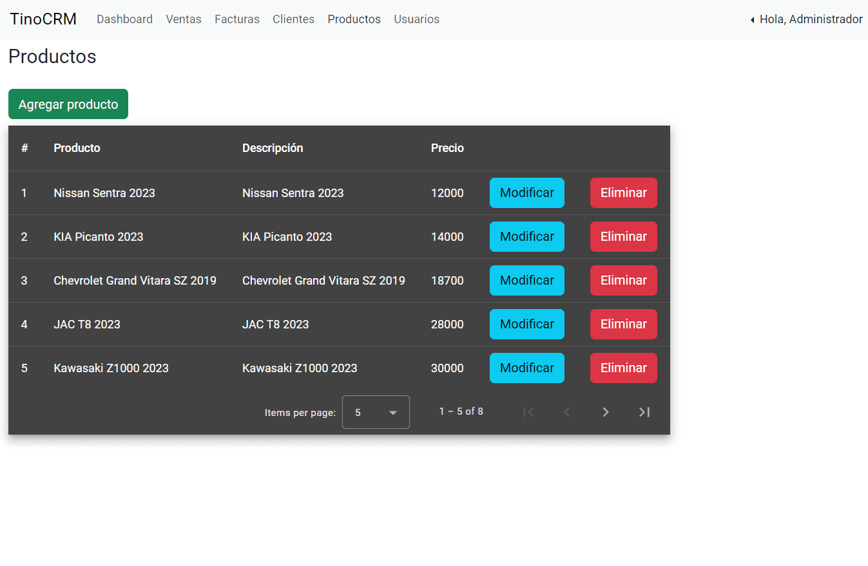The height and width of the screenshot is (566, 868).
Task: Click the Productos page heading
Action: (52, 57)
